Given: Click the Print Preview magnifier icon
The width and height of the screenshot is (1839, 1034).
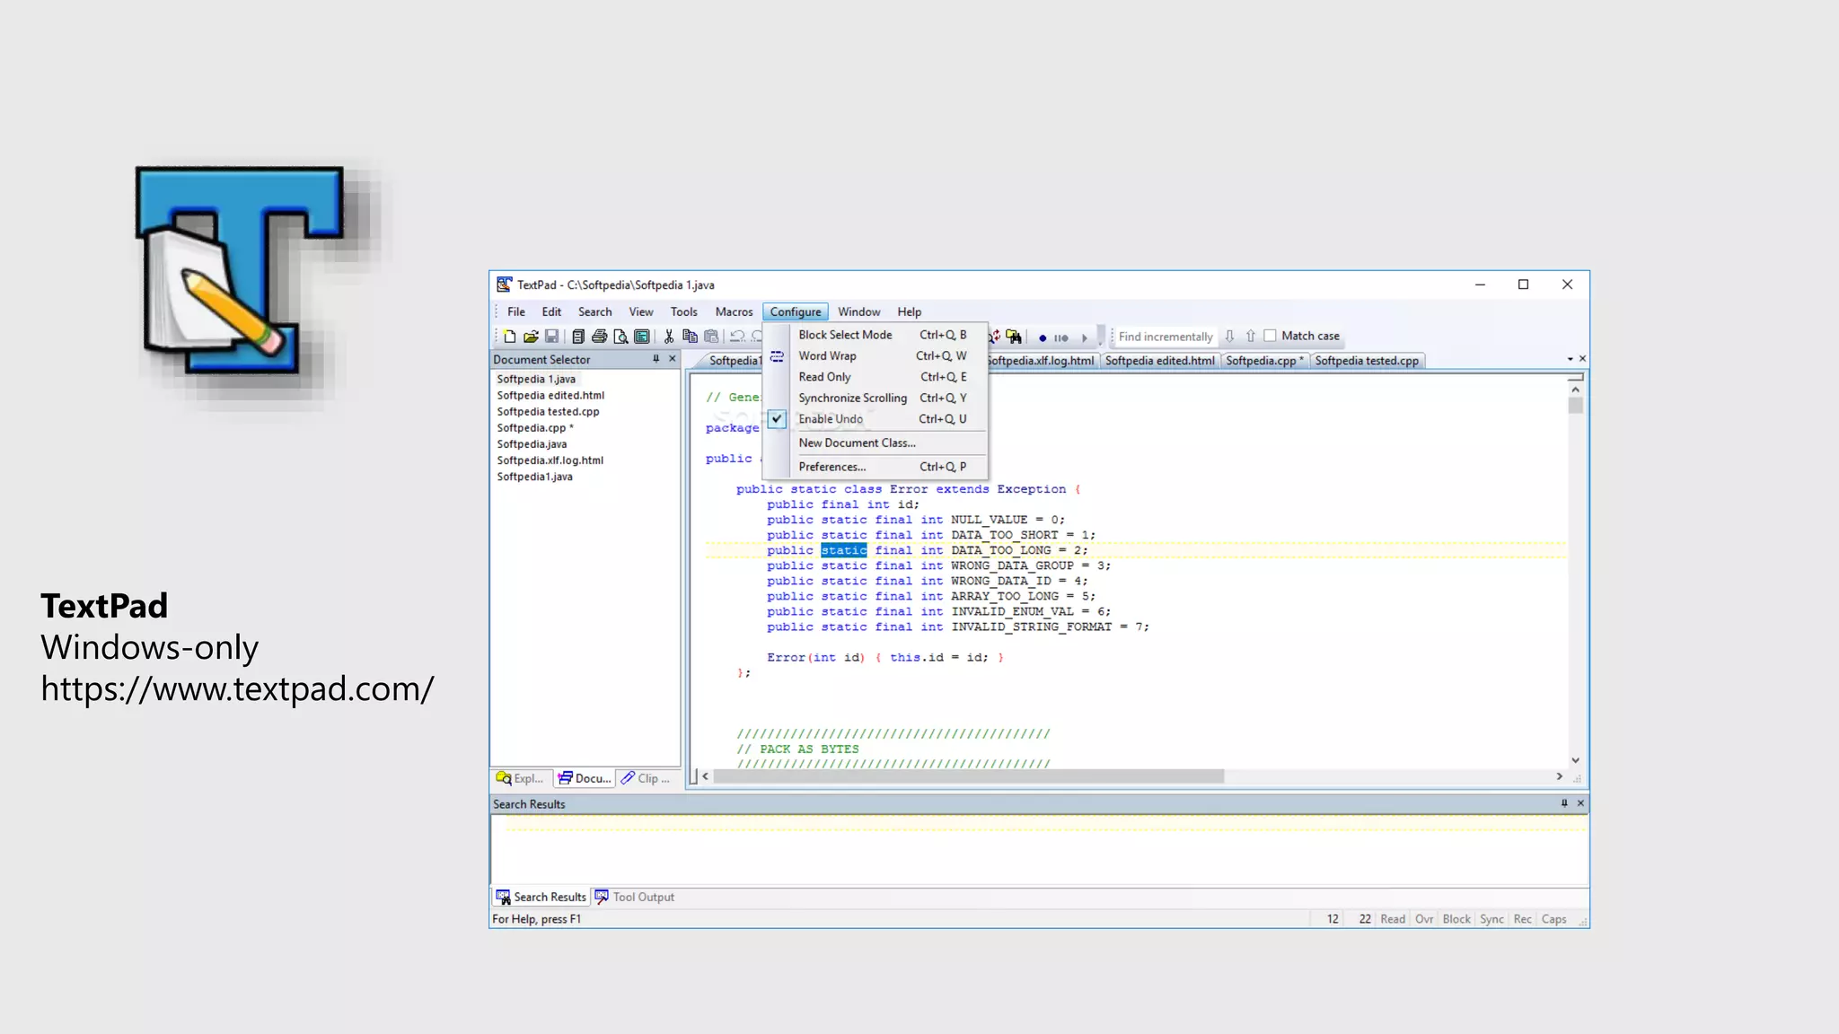Looking at the screenshot, I should click(620, 337).
